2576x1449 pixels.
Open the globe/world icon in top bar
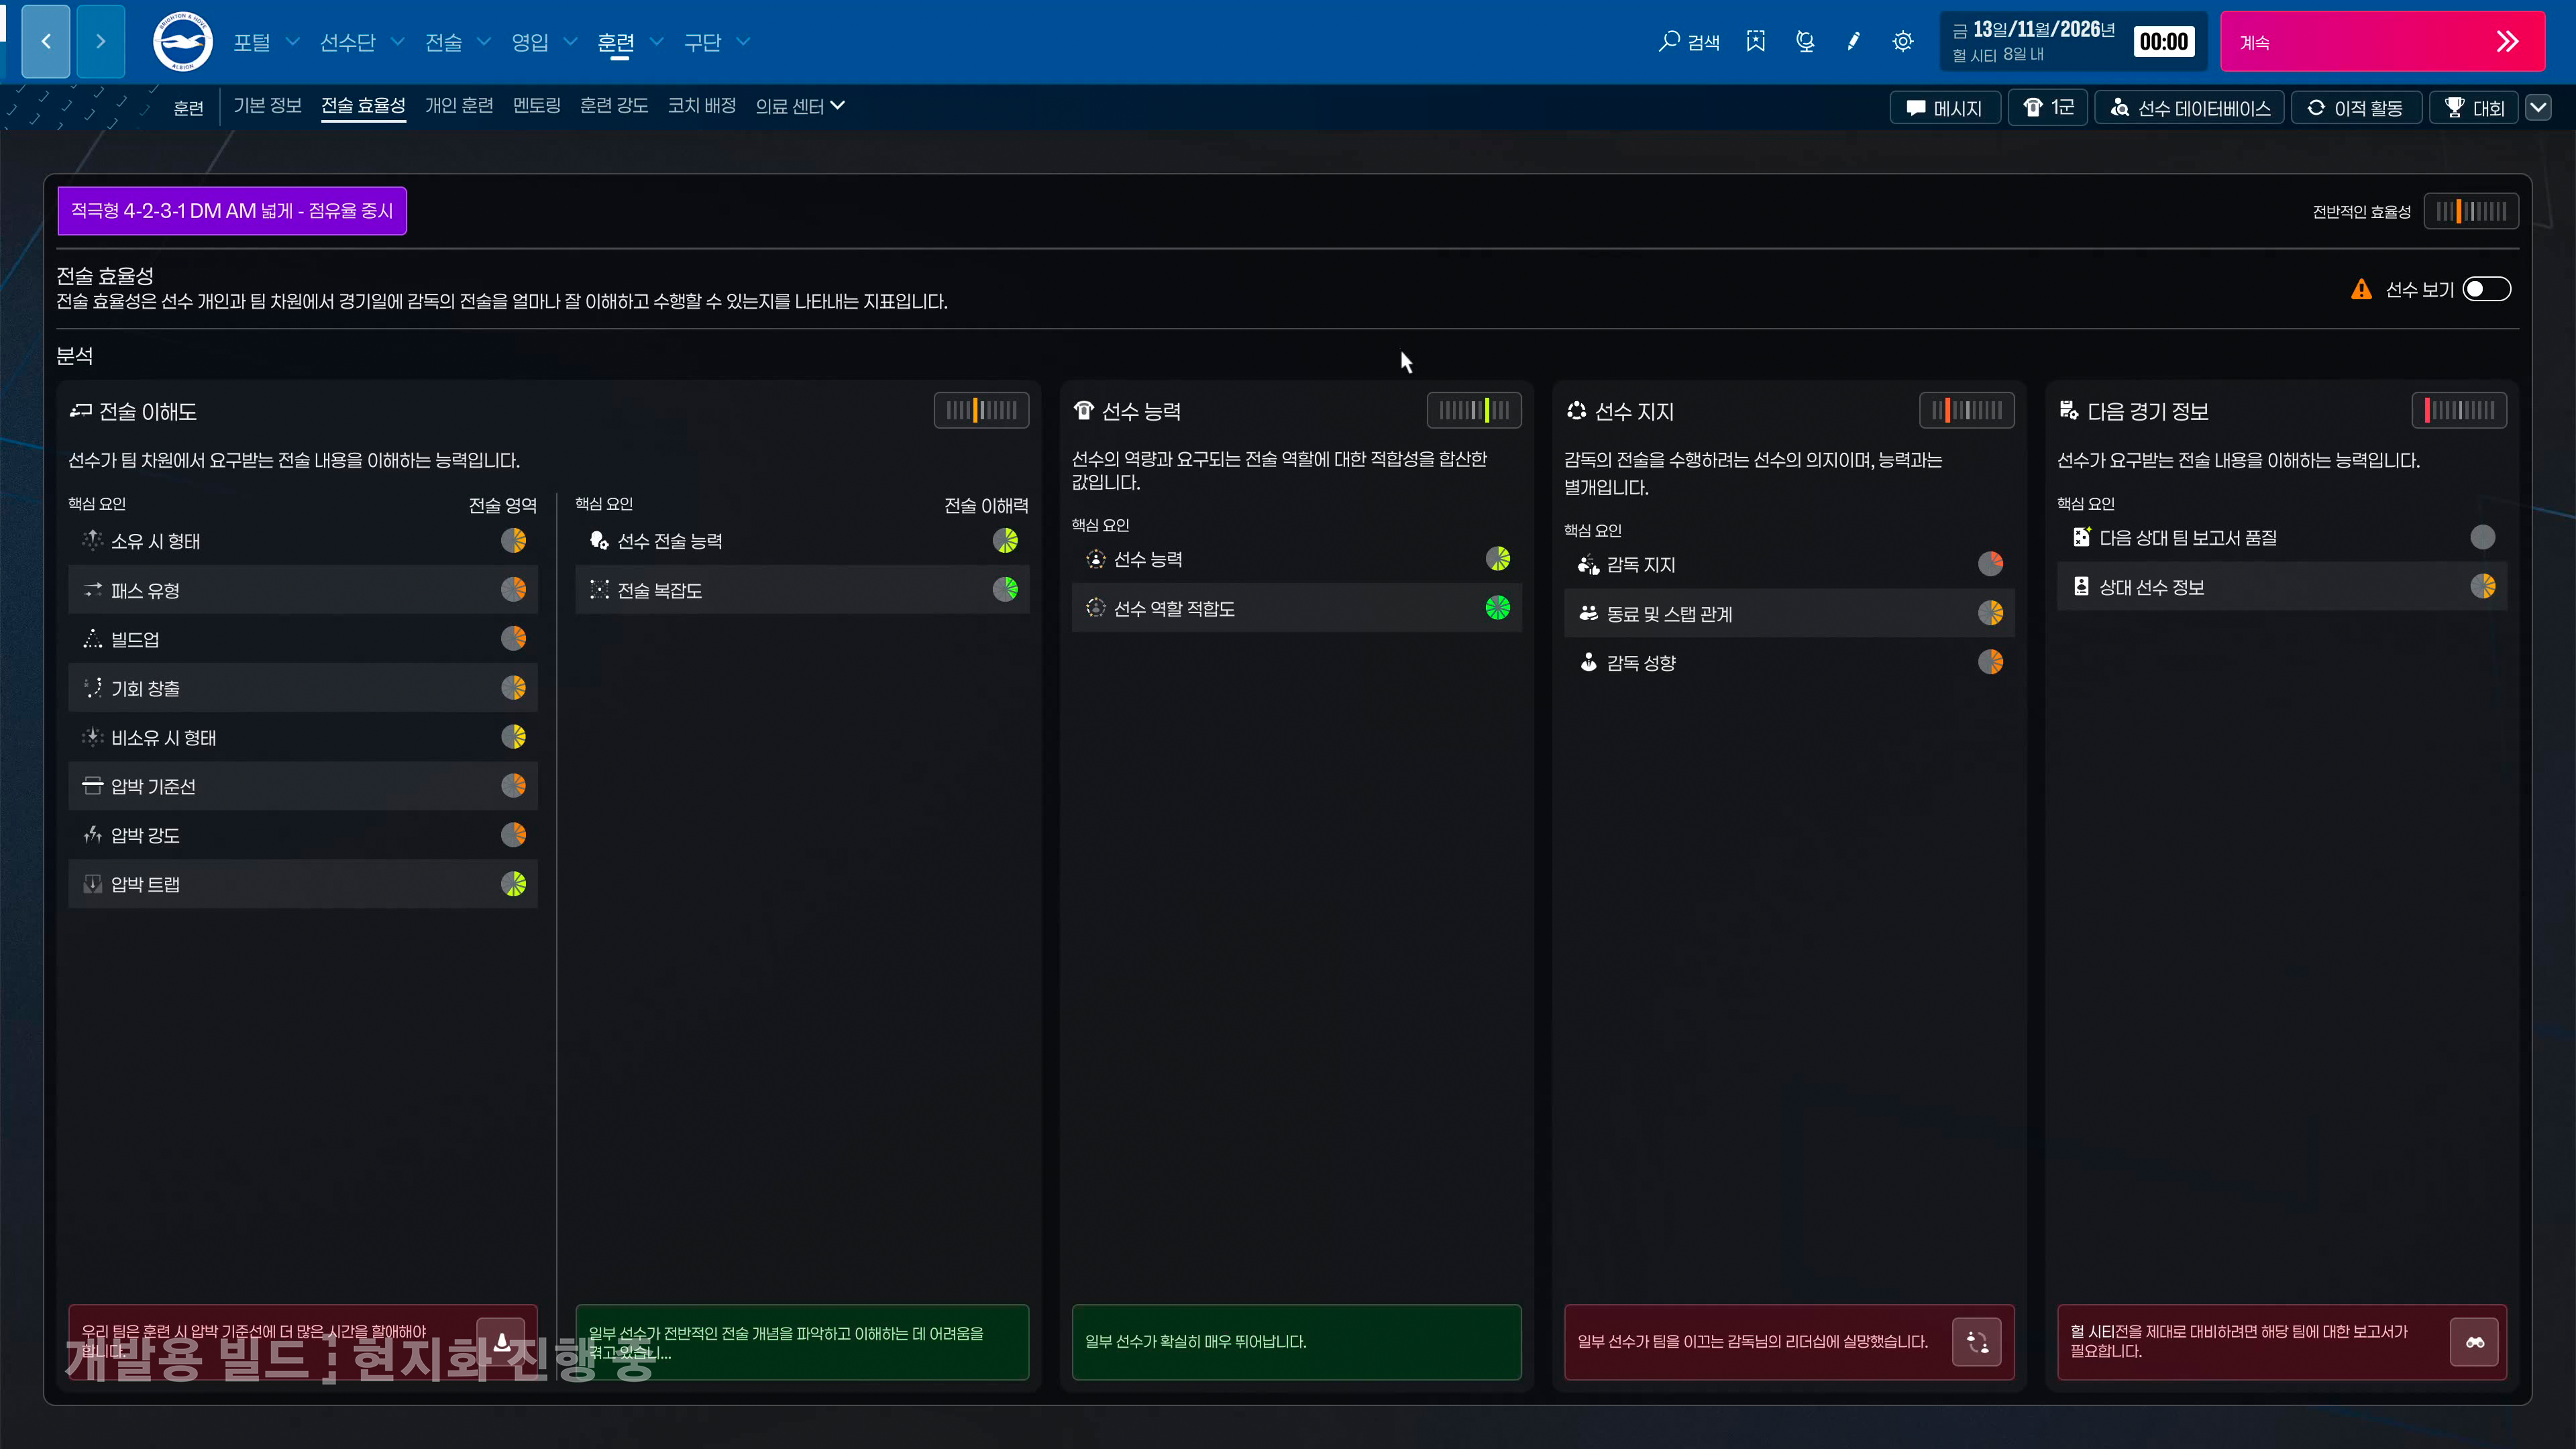click(x=1805, y=41)
